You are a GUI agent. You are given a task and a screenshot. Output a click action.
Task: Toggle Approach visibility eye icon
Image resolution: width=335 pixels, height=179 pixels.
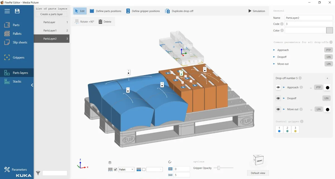(x=278, y=87)
